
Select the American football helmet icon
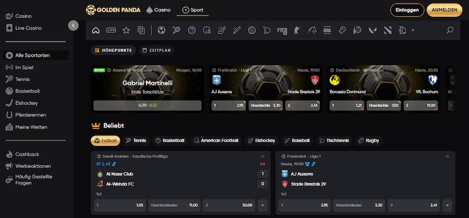(207, 30)
